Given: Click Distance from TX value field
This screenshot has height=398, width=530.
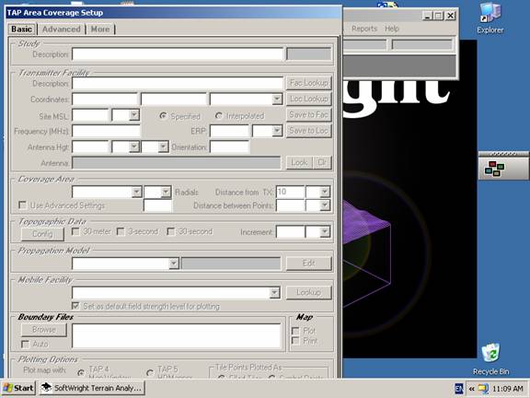Looking at the screenshot, I should (x=290, y=193).
